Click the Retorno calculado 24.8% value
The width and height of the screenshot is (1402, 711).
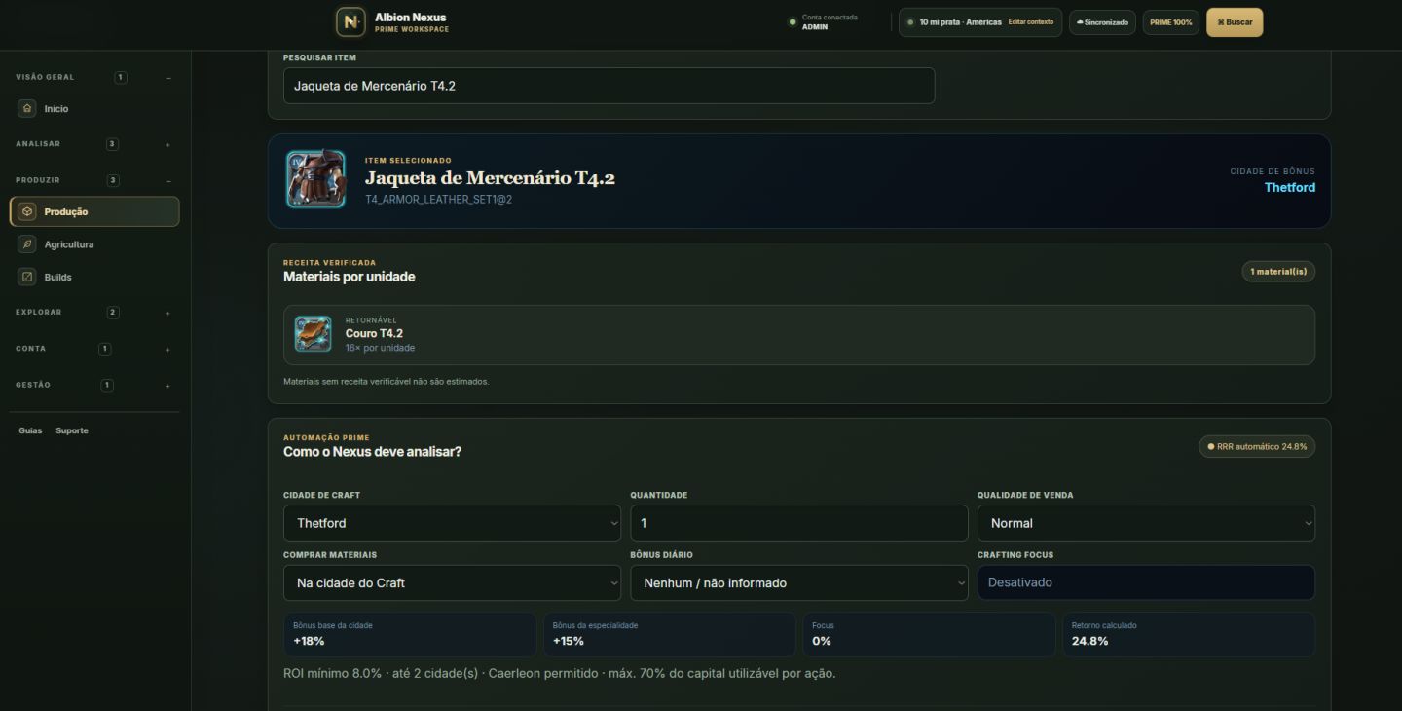tap(1089, 641)
